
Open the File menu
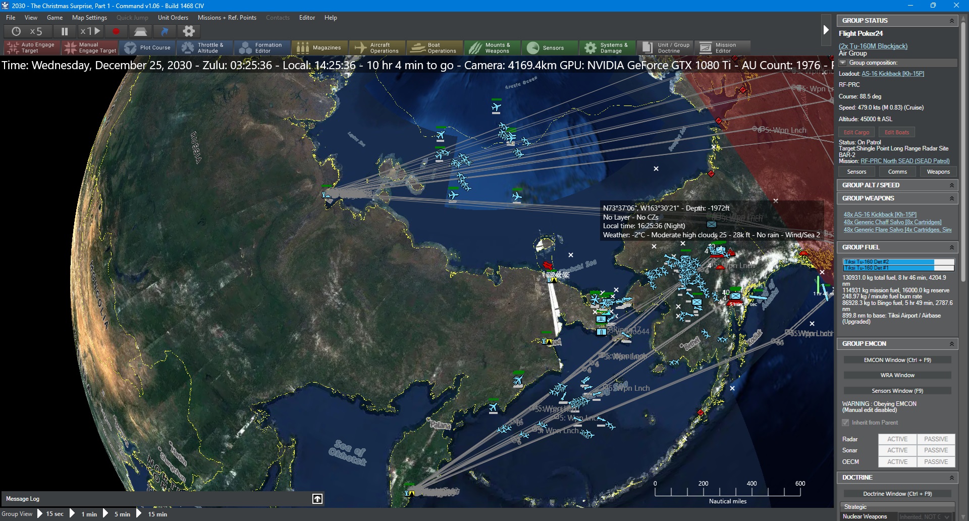point(11,18)
